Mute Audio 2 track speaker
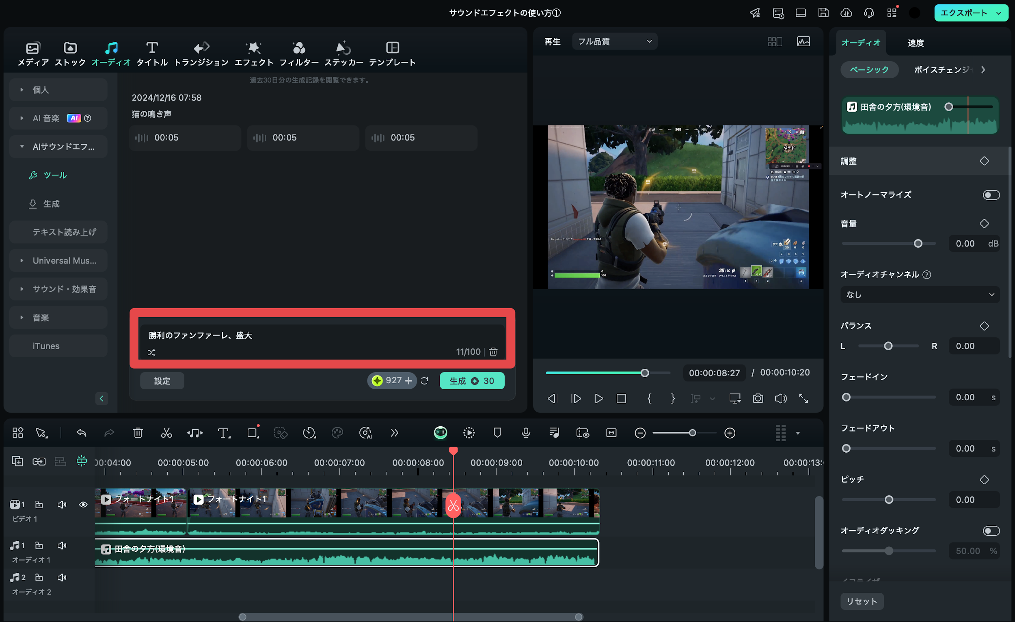 tap(62, 577)
